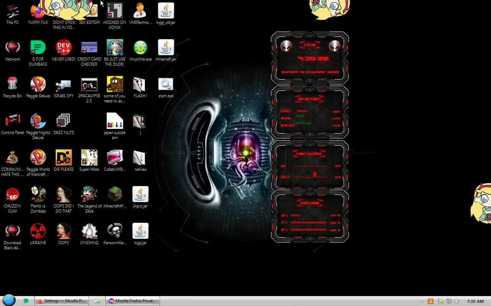Screen dimensions: 491x306
Task: Open the Network desktop icon
Action: tap(13, 51)
